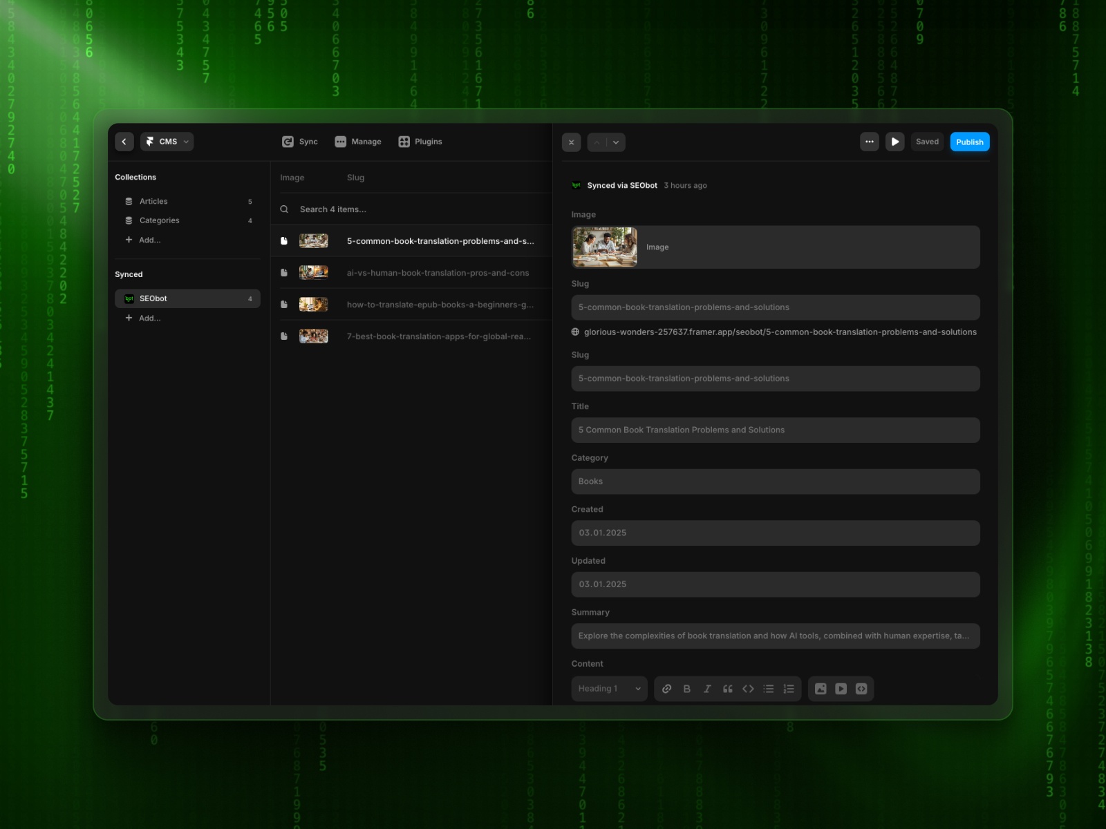Insert a link in the content editor

tap(666, 688)
